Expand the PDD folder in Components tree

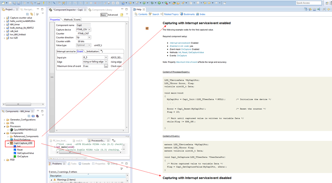[x=5, y=160]
